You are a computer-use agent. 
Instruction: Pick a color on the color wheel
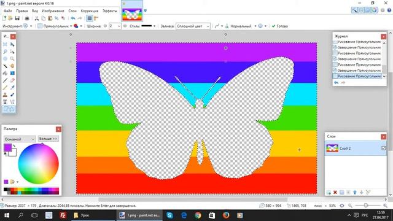(38, 164)
